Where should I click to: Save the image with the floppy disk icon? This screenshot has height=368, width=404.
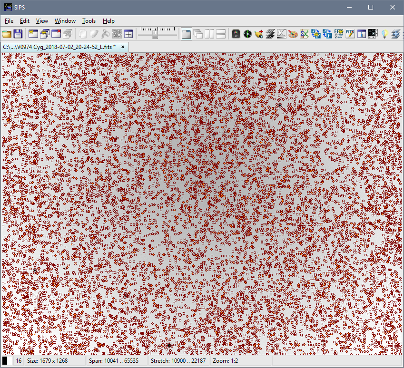18,34
